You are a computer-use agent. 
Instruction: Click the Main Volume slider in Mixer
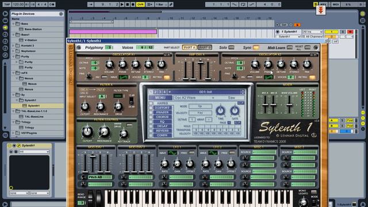(289, 105)
